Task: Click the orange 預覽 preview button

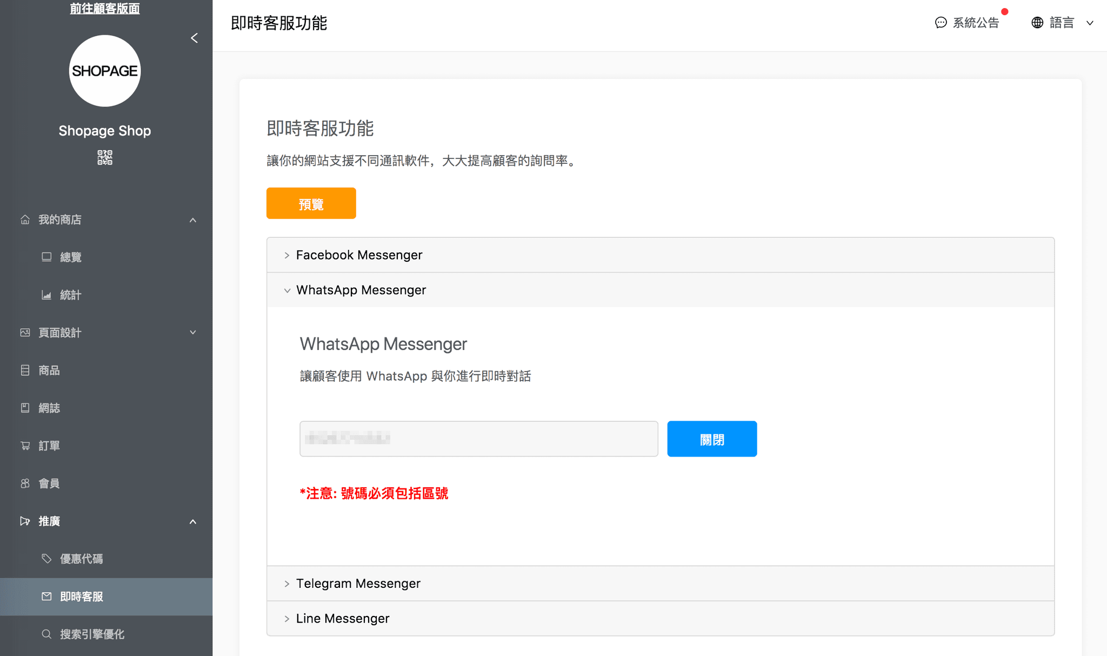Action: (x=311, y=203)
